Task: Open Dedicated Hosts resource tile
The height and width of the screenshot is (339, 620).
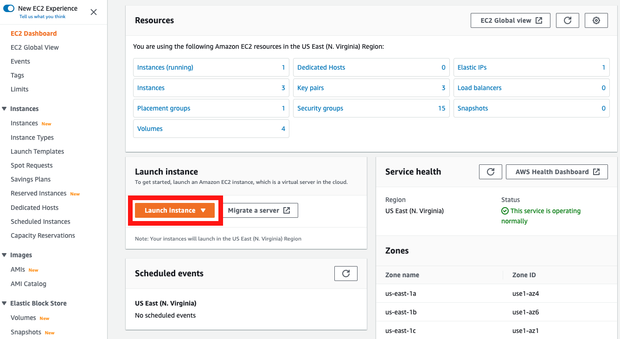Action: tap(371, 67)
